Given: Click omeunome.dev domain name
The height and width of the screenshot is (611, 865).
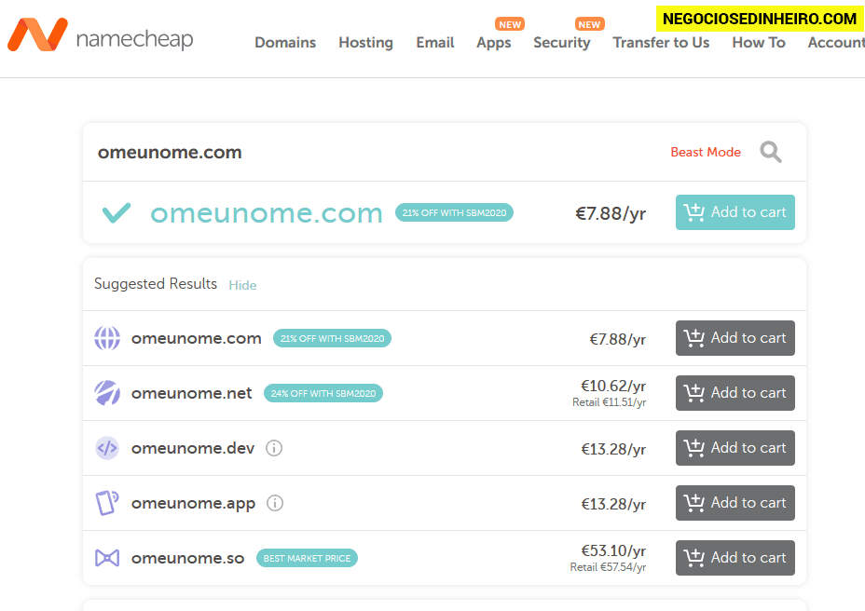Looking at the screenshot, I should 193,448.
